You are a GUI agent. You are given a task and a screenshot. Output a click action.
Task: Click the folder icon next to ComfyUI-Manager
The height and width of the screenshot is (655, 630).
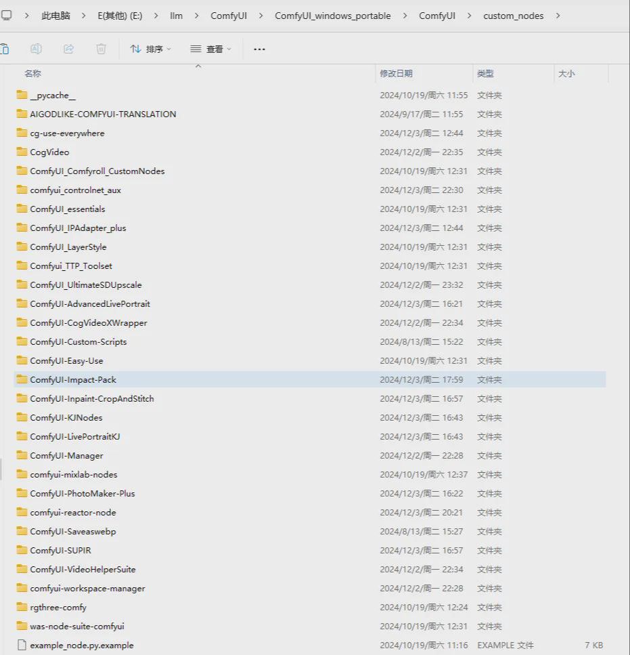pos(21,455)
